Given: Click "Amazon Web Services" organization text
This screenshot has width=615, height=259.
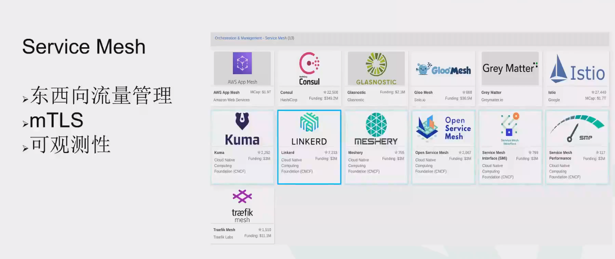Looking at the screenshot, I should pos(232,100).
